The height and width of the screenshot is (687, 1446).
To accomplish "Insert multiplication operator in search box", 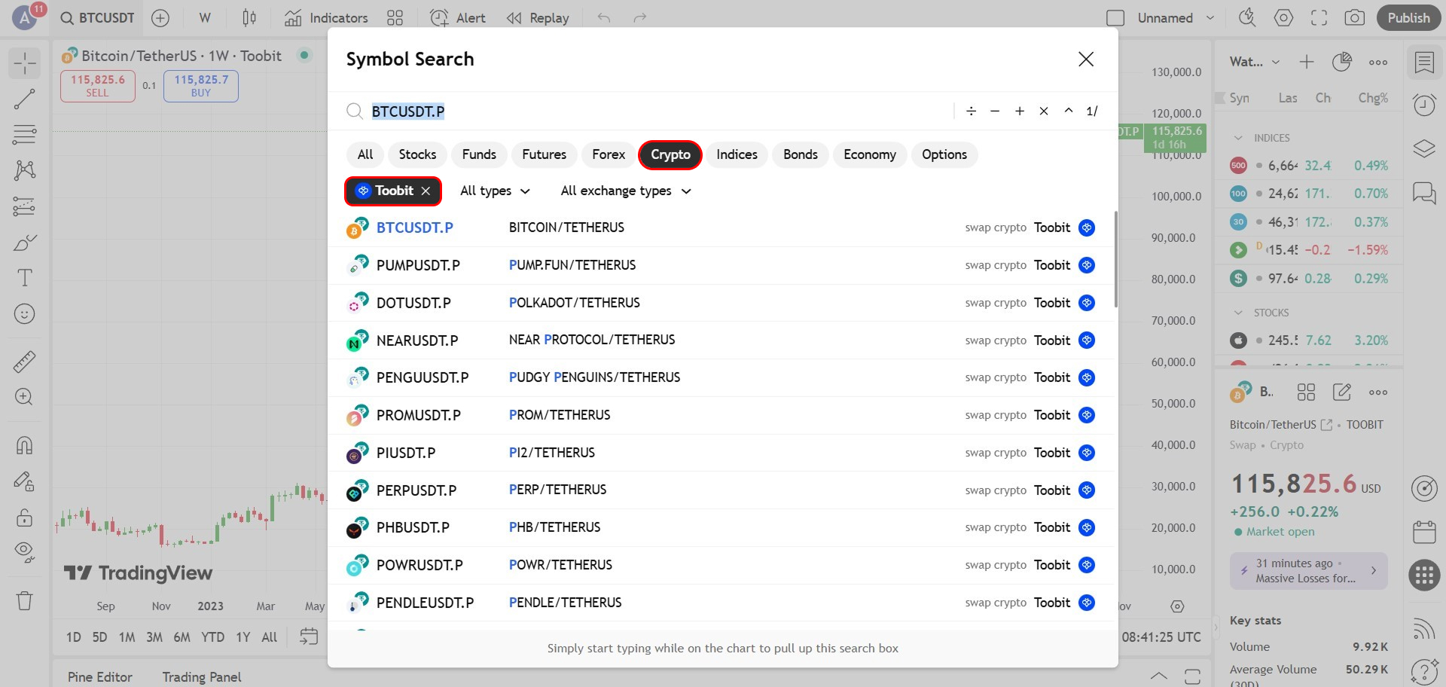I will [x=1043, y=111].
